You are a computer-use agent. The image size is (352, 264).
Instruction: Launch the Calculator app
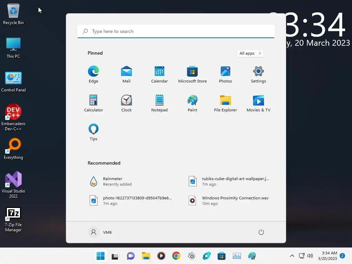coord(93,103)
